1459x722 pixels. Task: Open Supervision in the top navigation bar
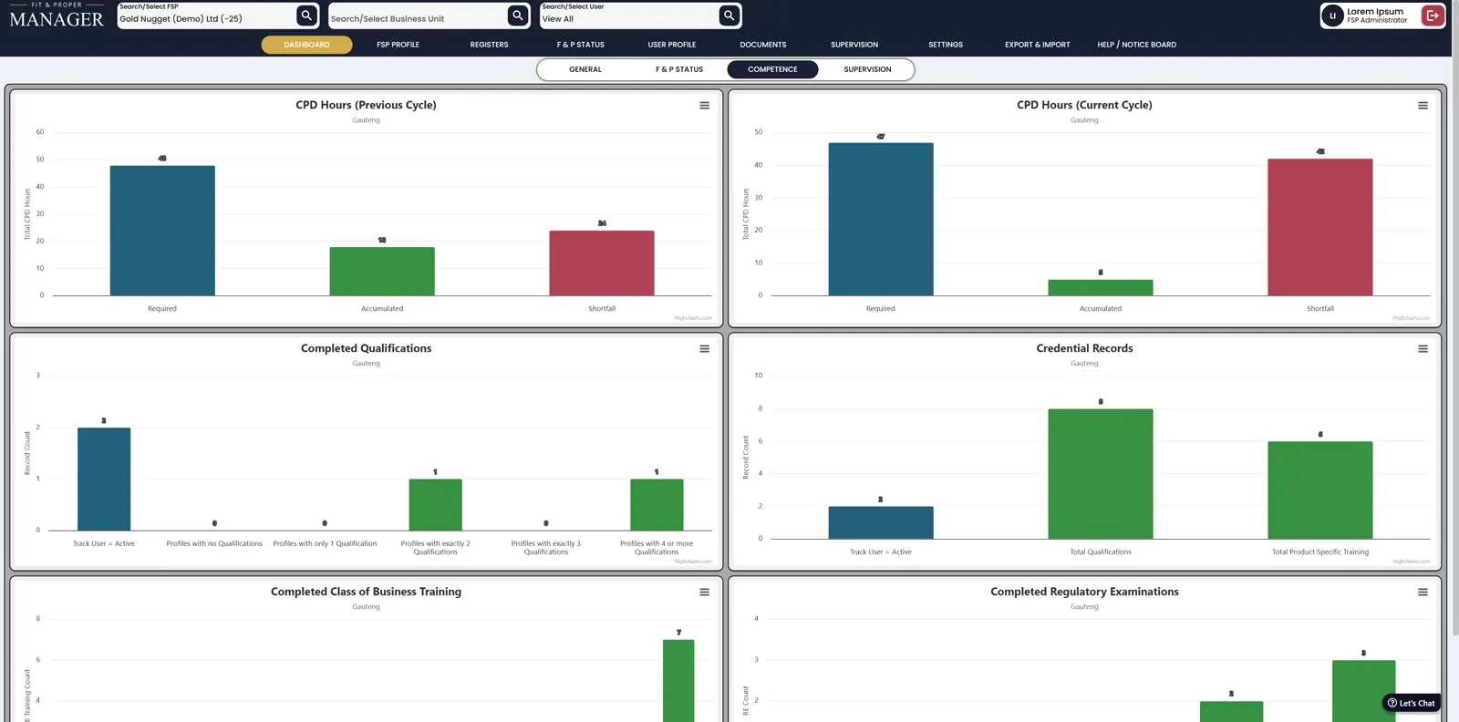click(854, 45)
